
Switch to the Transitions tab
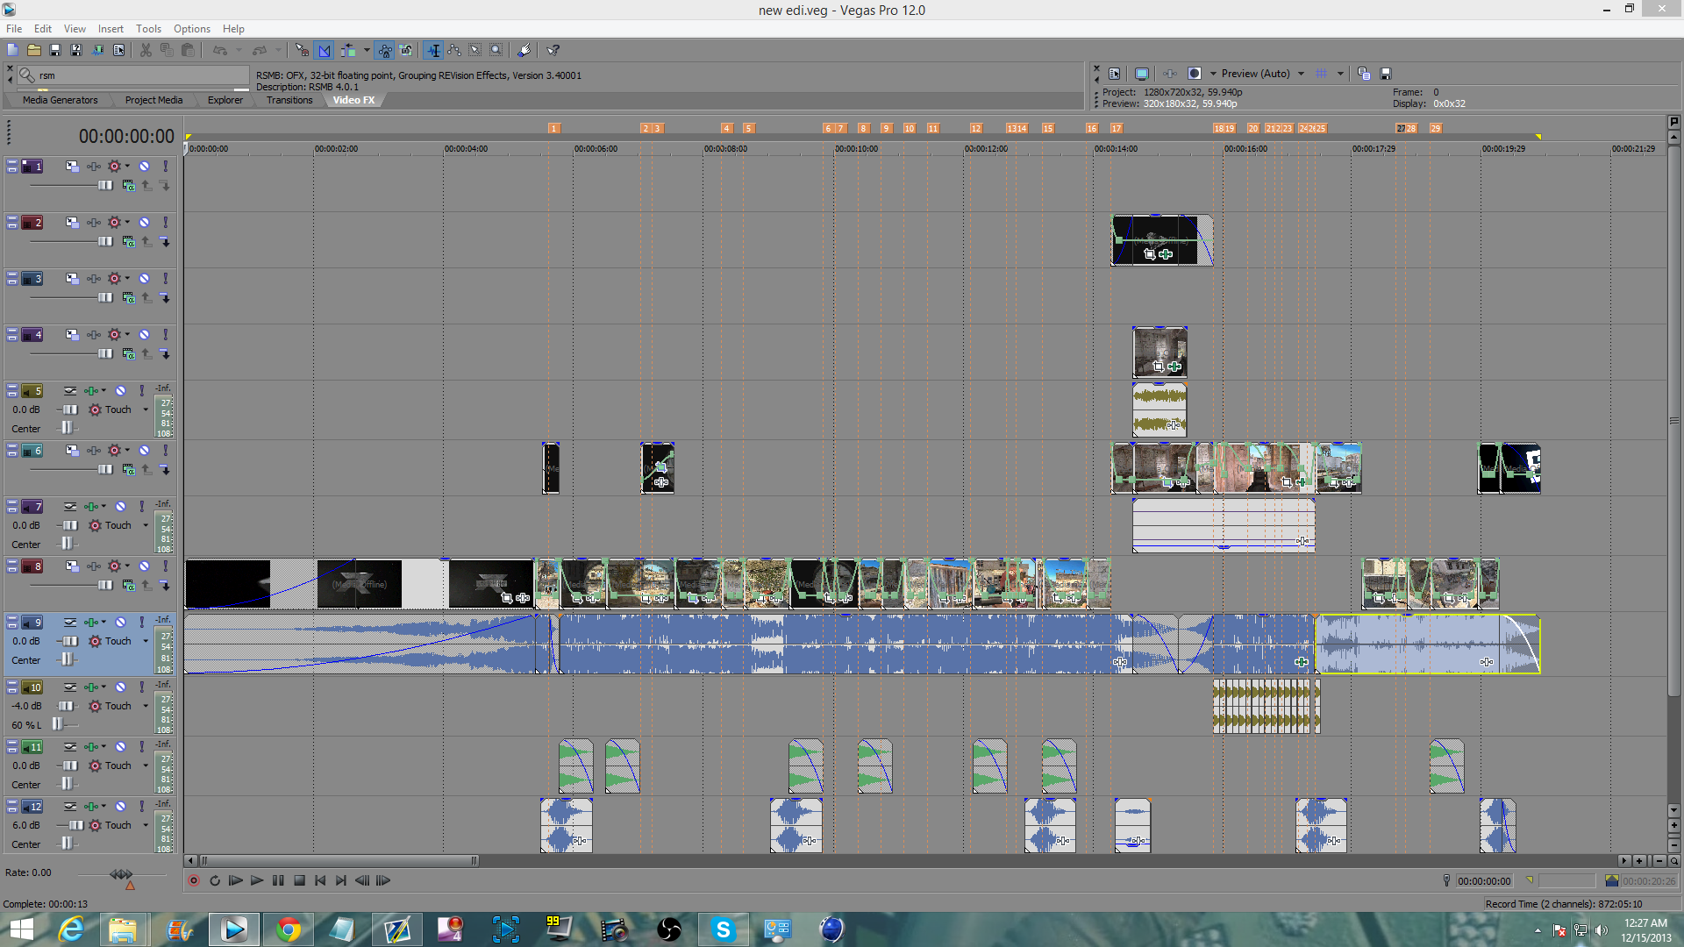(289, 100)
